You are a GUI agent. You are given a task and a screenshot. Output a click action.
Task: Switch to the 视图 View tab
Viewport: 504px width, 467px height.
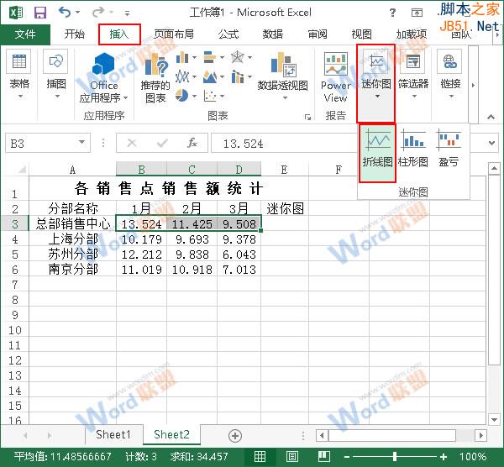(361, 34)
